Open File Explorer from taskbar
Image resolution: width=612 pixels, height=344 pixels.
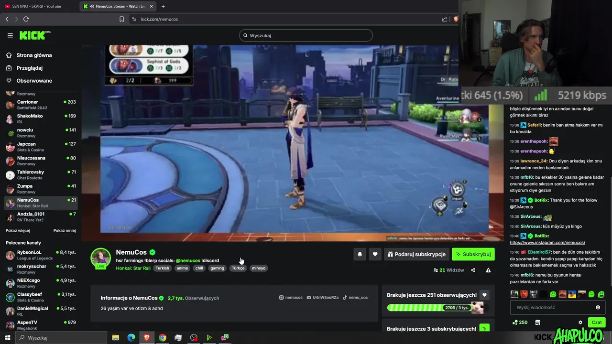click(x=116, y=337)
